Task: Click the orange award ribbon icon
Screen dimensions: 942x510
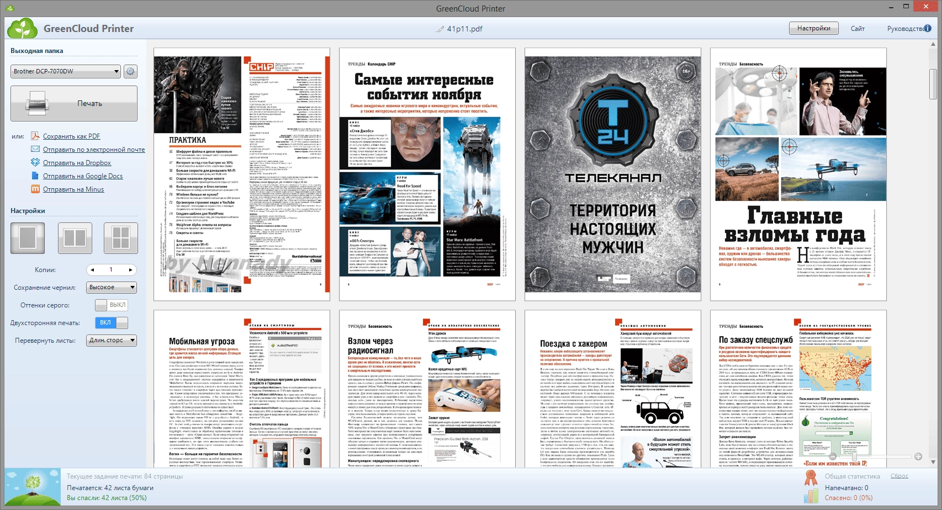Action: 811,478
